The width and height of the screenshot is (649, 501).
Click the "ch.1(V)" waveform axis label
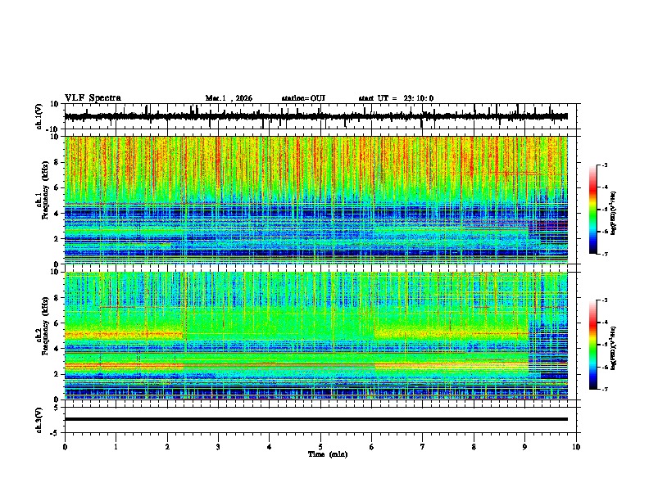click(39, 116)
